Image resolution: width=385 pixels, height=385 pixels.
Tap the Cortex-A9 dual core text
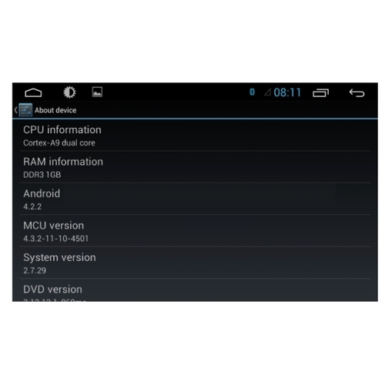[x=59, y=142]
